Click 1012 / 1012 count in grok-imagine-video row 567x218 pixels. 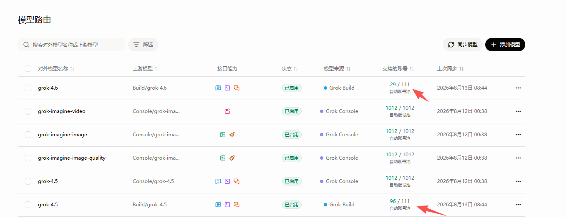[400, 108]
